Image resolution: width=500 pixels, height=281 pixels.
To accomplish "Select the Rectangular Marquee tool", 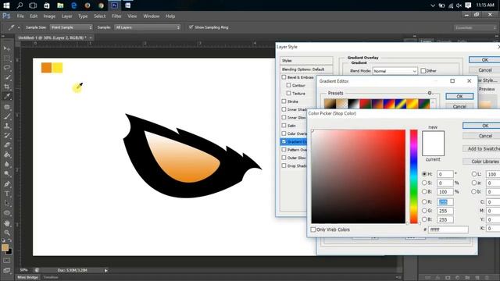I will tap(7, 58).
